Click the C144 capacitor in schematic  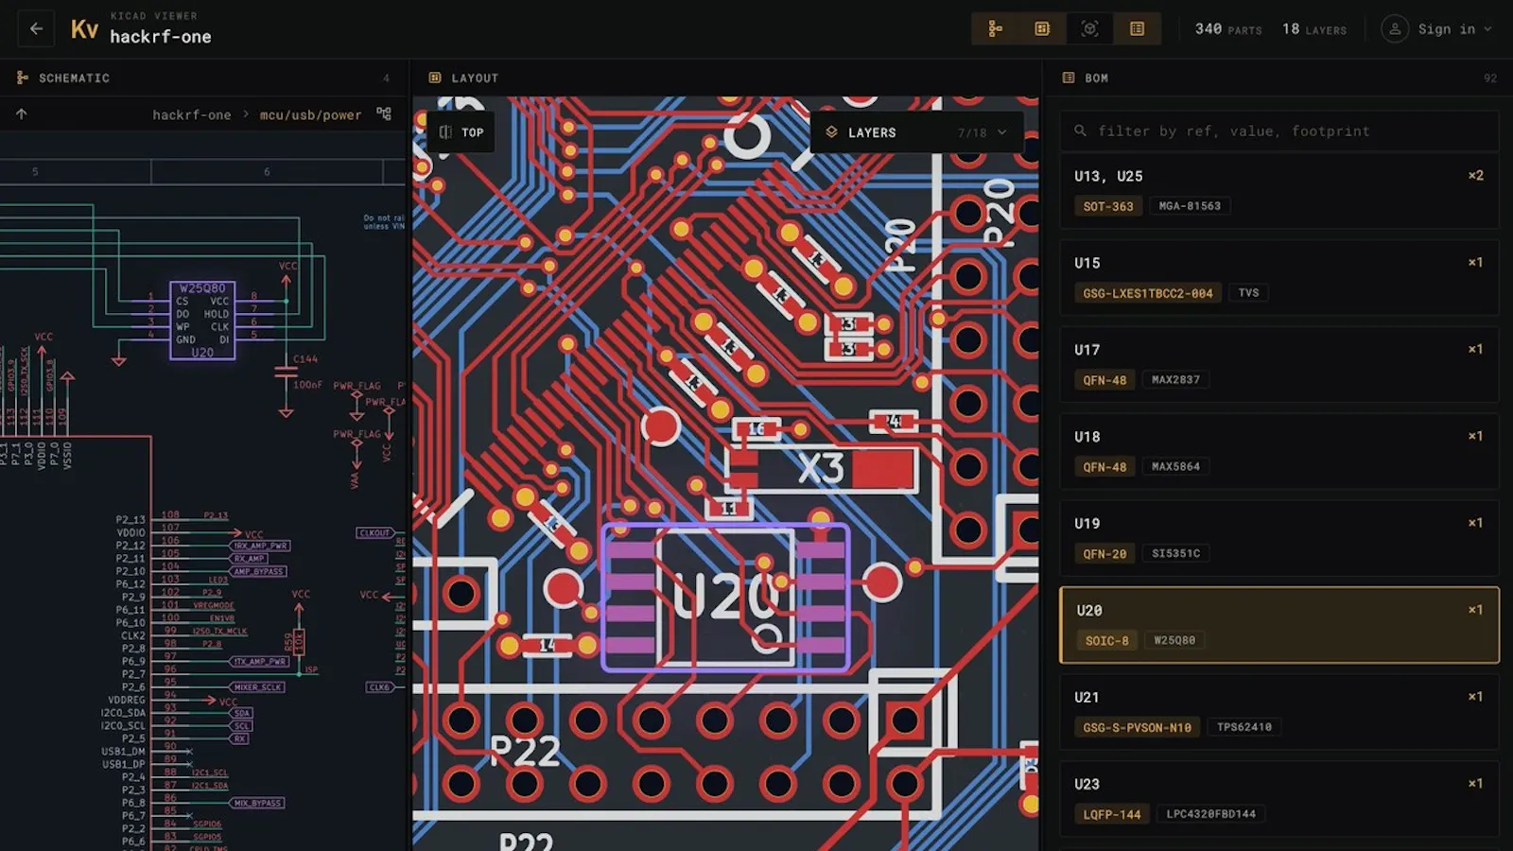[x=287, y=373]
